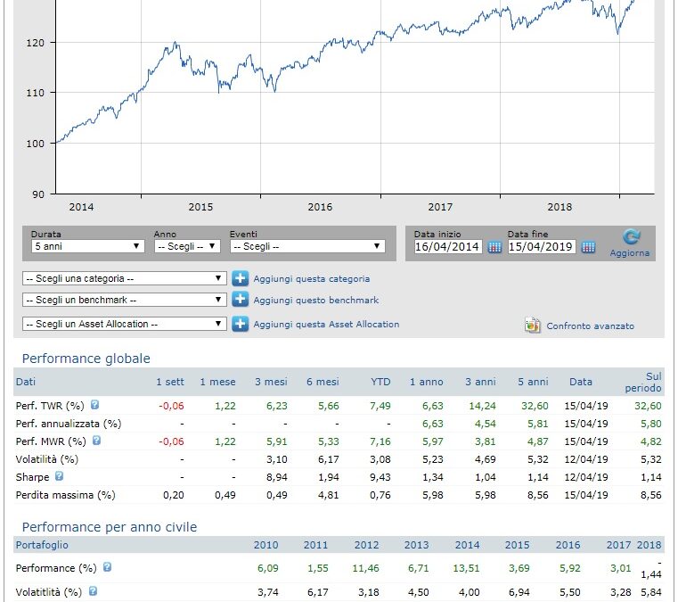The width and height of the screenshot is (678, 602).
Task: Click the help icon next to Perf. MWR (%)
Action: (96, 440)
